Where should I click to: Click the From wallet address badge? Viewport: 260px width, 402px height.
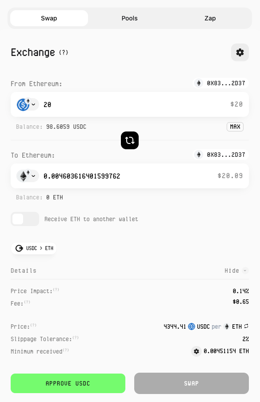pyautogui.click(x=220, y=83)
